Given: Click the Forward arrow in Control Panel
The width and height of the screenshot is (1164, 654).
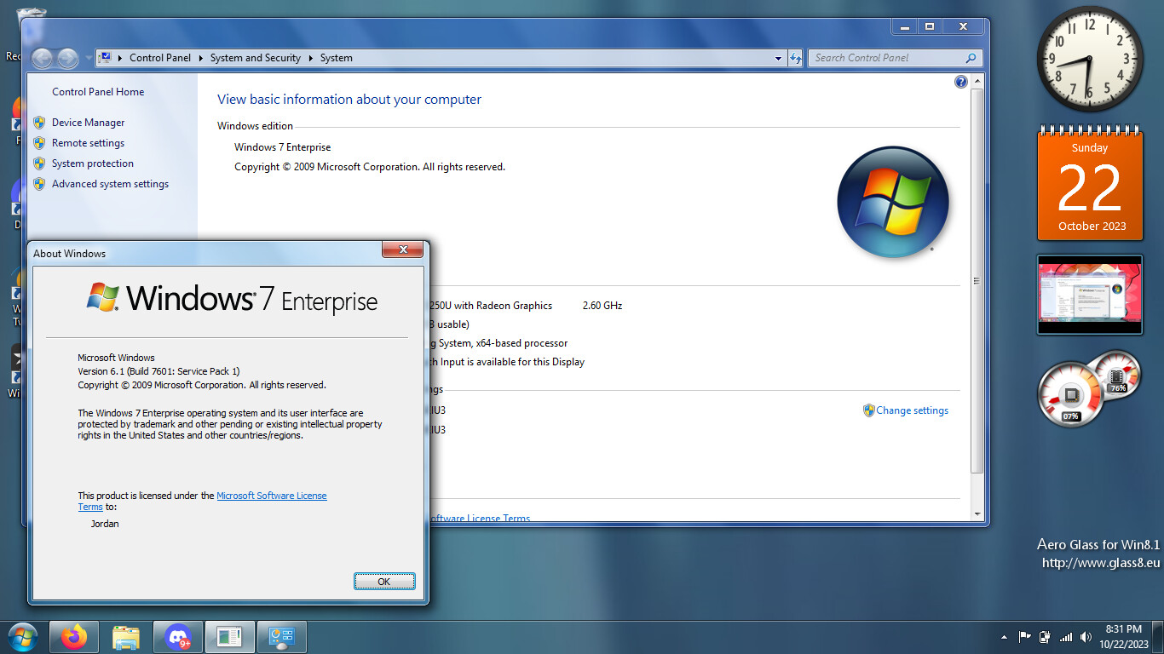Looking at the screenshot, I should (x=66, y=58).
